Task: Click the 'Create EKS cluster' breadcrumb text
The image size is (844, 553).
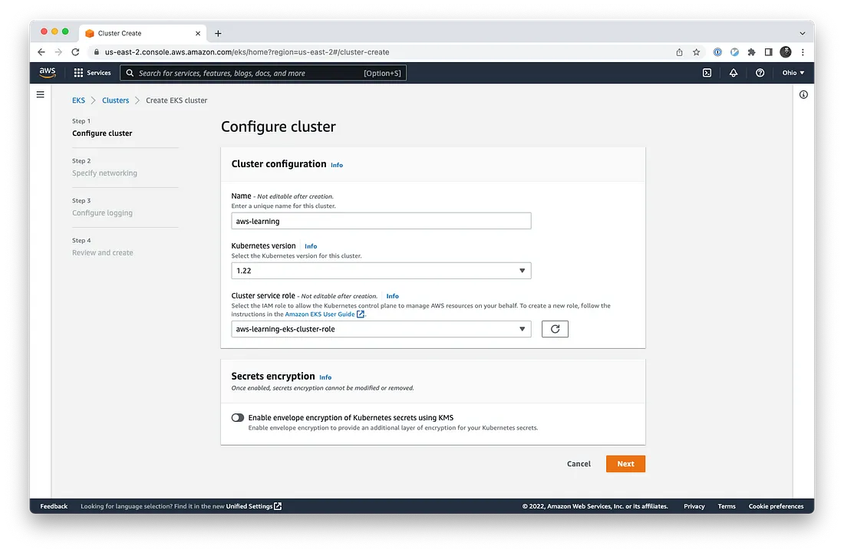Action: 176,100
